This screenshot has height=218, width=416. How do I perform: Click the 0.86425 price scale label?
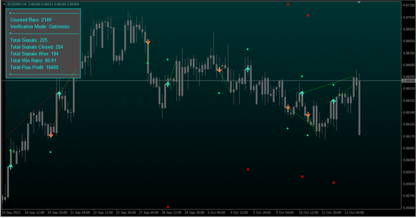[x=409, y=100]
